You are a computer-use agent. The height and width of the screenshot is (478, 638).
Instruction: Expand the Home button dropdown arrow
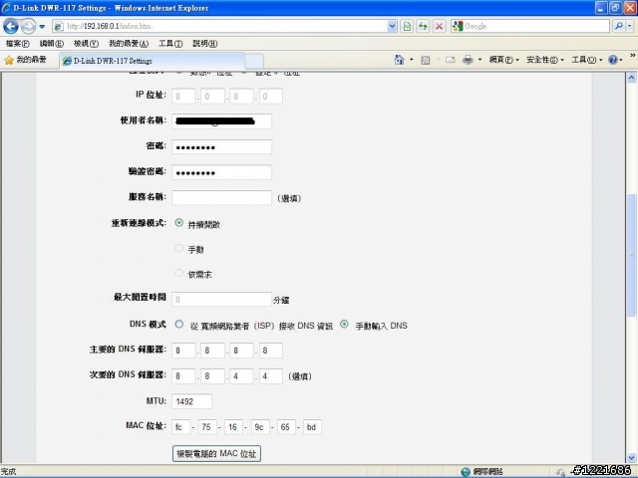pos(412,60)
